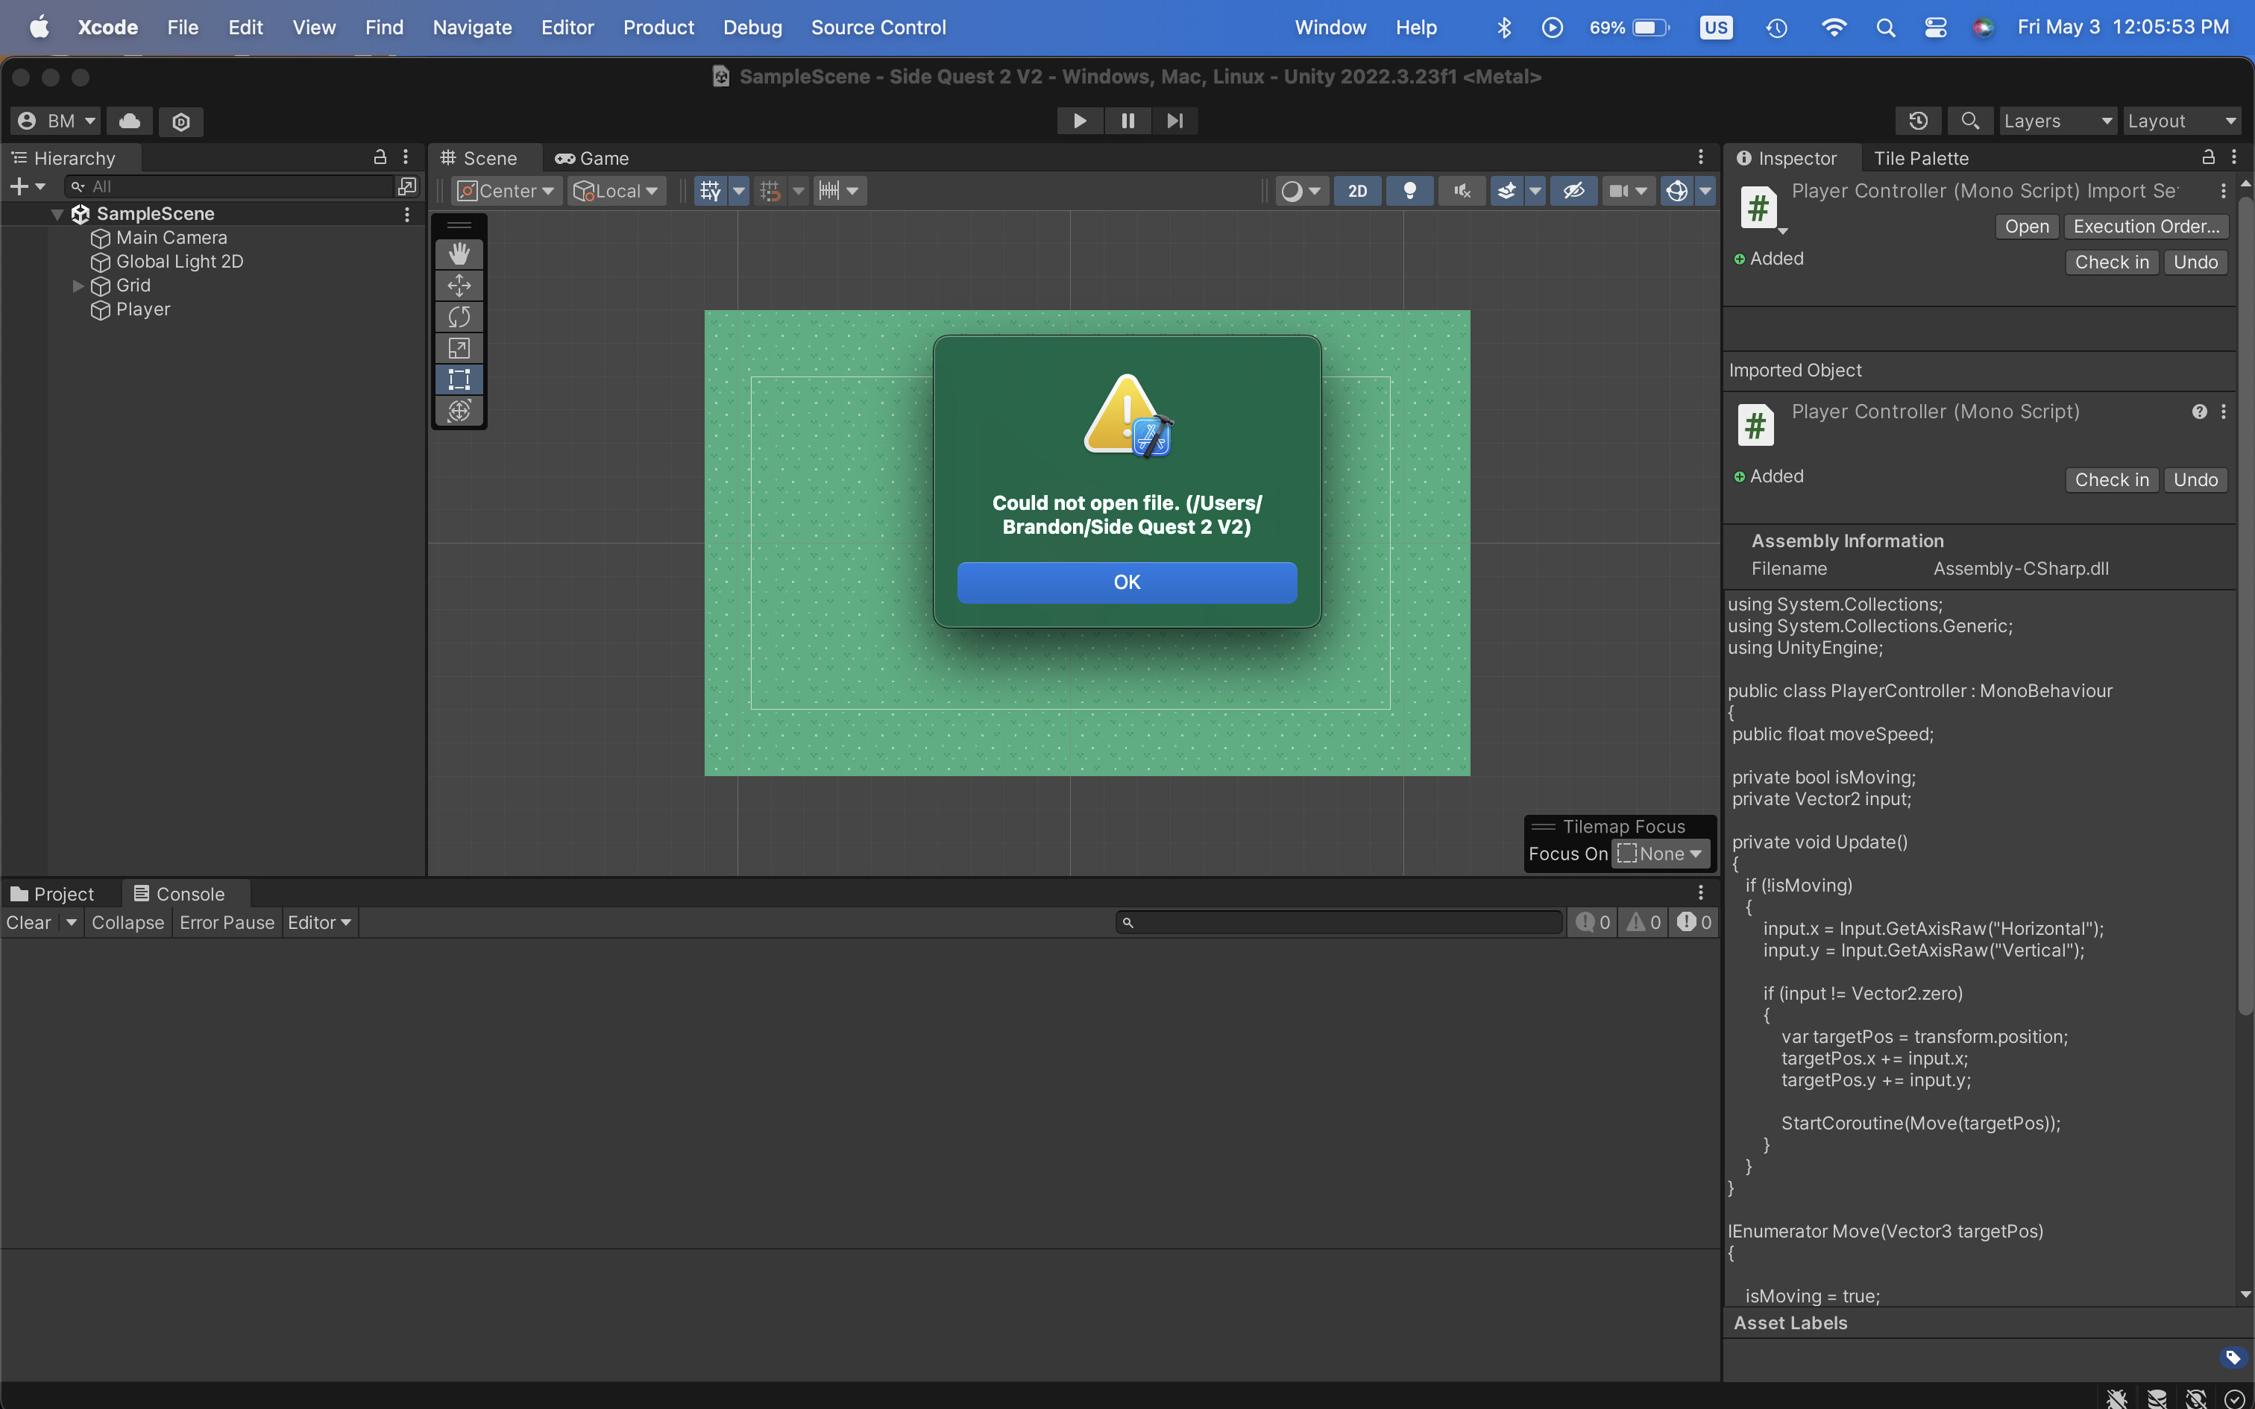Select the Rotate tool
Screen dimensions: 2255x1409
[x=459, y=317]
